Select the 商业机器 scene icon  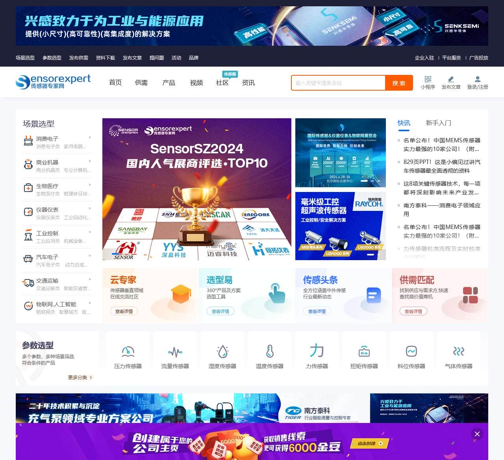tap(28, 164)
